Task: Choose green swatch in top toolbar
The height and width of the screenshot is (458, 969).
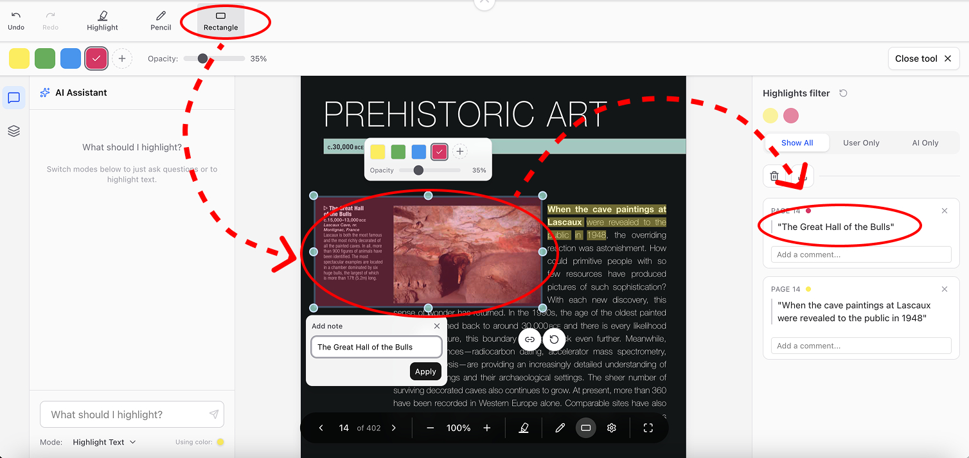Action: 45,58
